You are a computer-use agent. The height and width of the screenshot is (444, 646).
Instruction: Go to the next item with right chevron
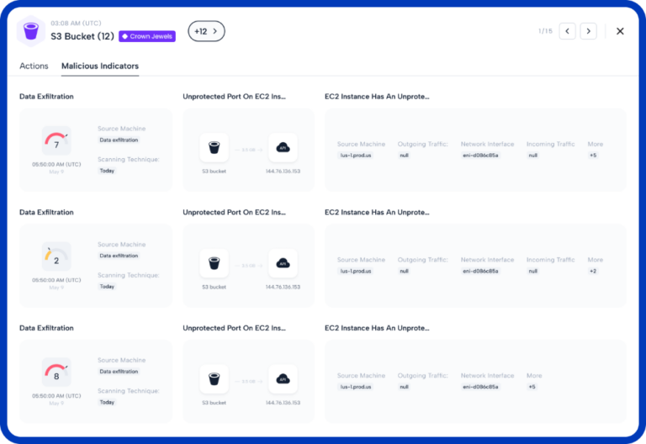589,31
